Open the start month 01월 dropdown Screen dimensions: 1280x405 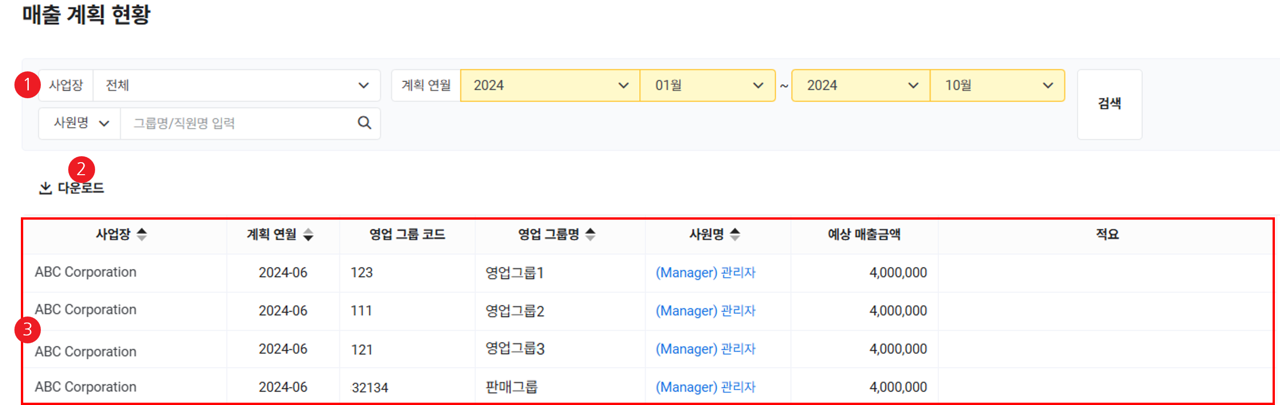[x=708, y=85]
